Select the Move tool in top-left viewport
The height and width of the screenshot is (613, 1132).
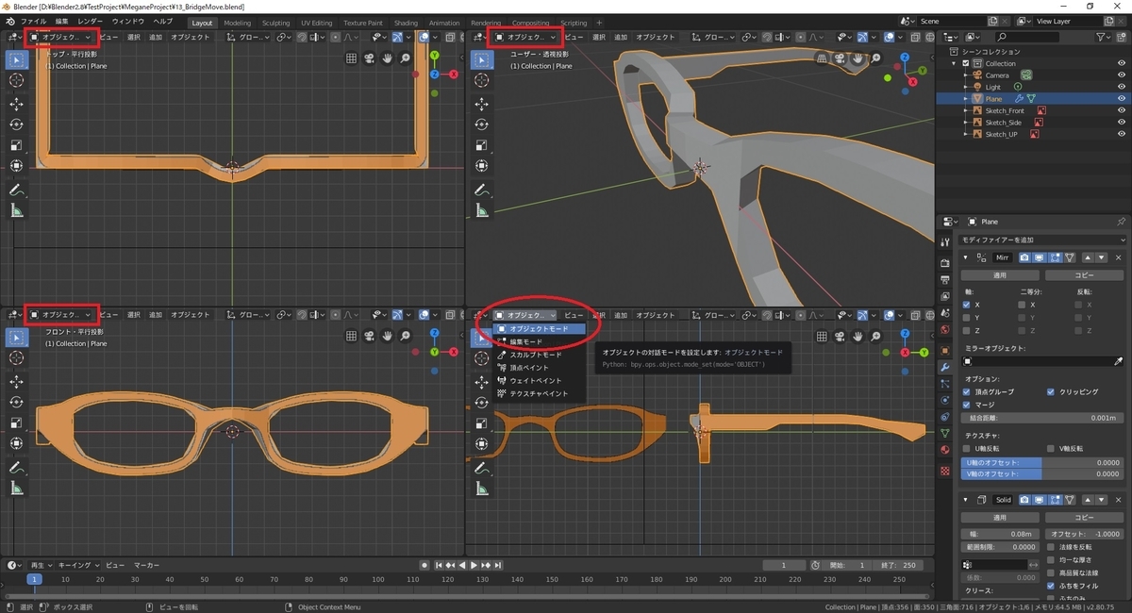[x=16, y=105]
